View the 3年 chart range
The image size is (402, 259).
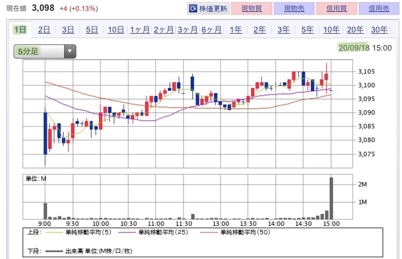[x=283, y=30]
